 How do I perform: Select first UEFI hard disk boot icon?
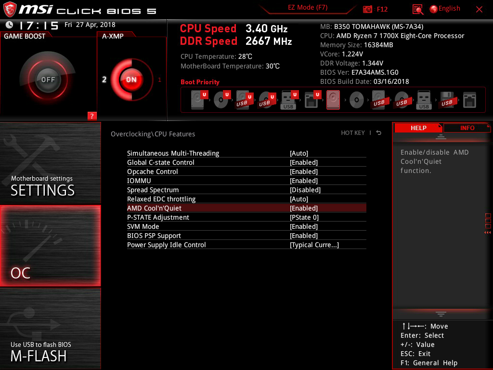tap(199, 100)
